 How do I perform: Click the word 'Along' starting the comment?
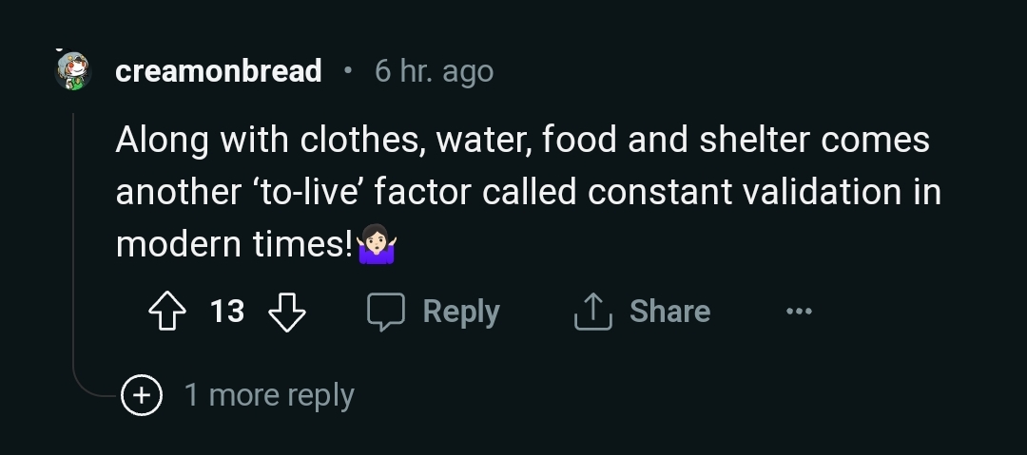(x=161, y=141)
